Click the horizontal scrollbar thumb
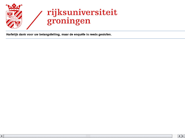This screenshot has height=138, width=185. tap(88, 136)
